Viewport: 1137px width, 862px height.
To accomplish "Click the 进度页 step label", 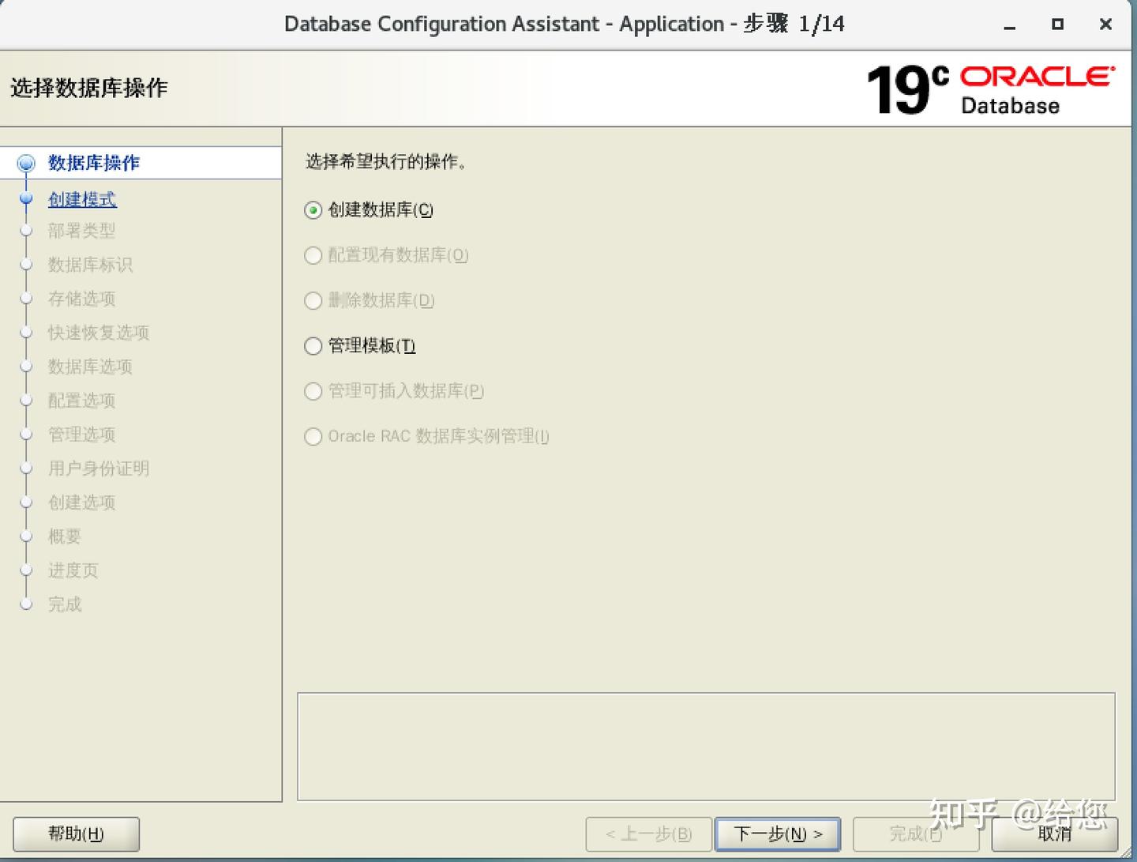I will pos(72,570).
